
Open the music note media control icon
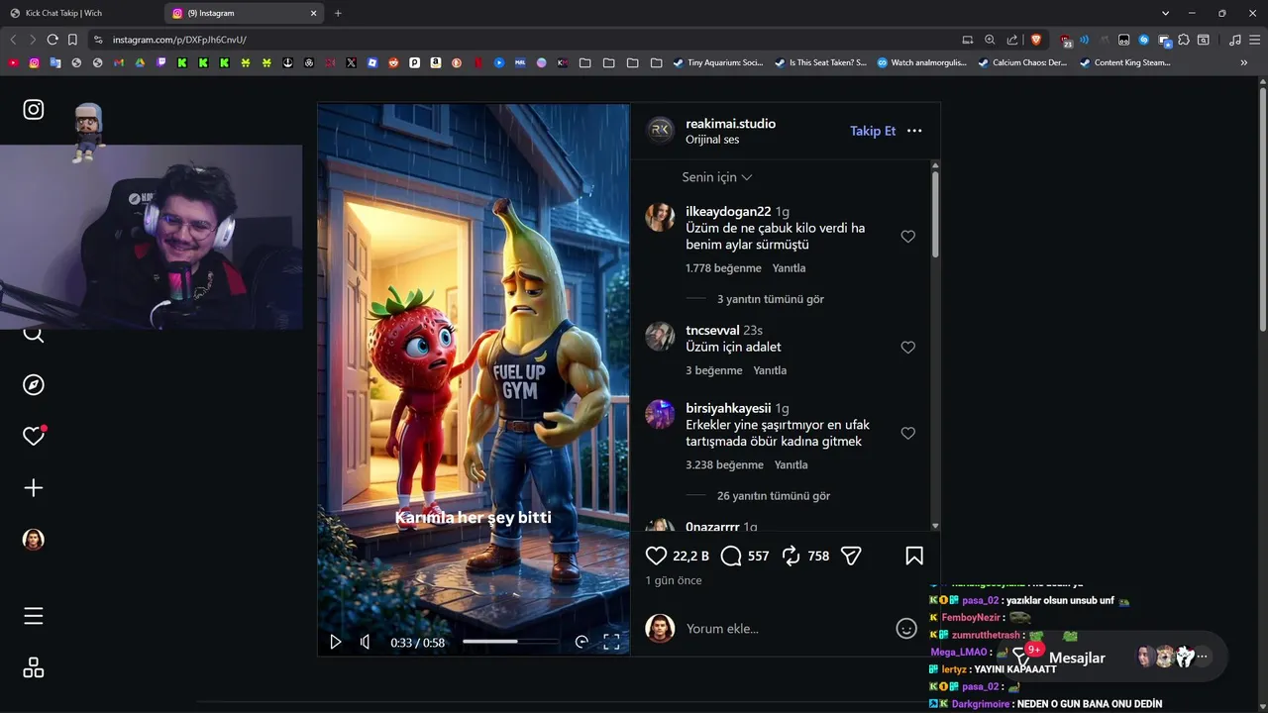coord(1234,40)
